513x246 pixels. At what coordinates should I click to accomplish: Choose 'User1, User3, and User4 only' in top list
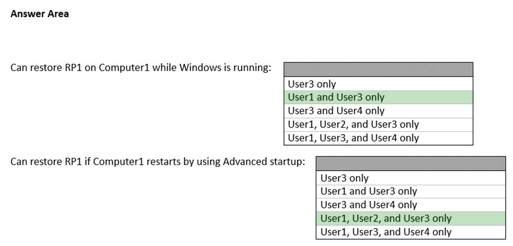tap(378, 138)
